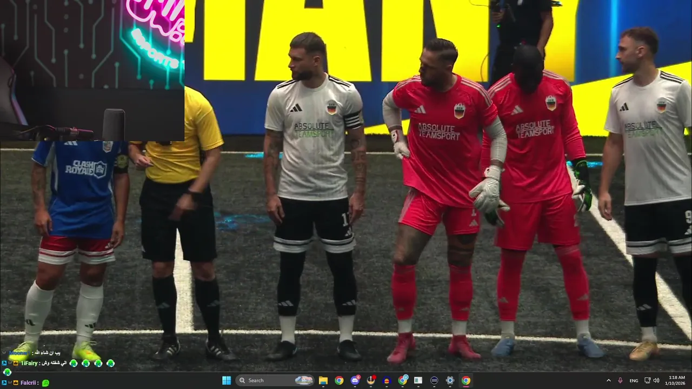Screen dimensions: 692x389
Task: Open File Explorer from the taskbar
Action: (x=323, y=380)
